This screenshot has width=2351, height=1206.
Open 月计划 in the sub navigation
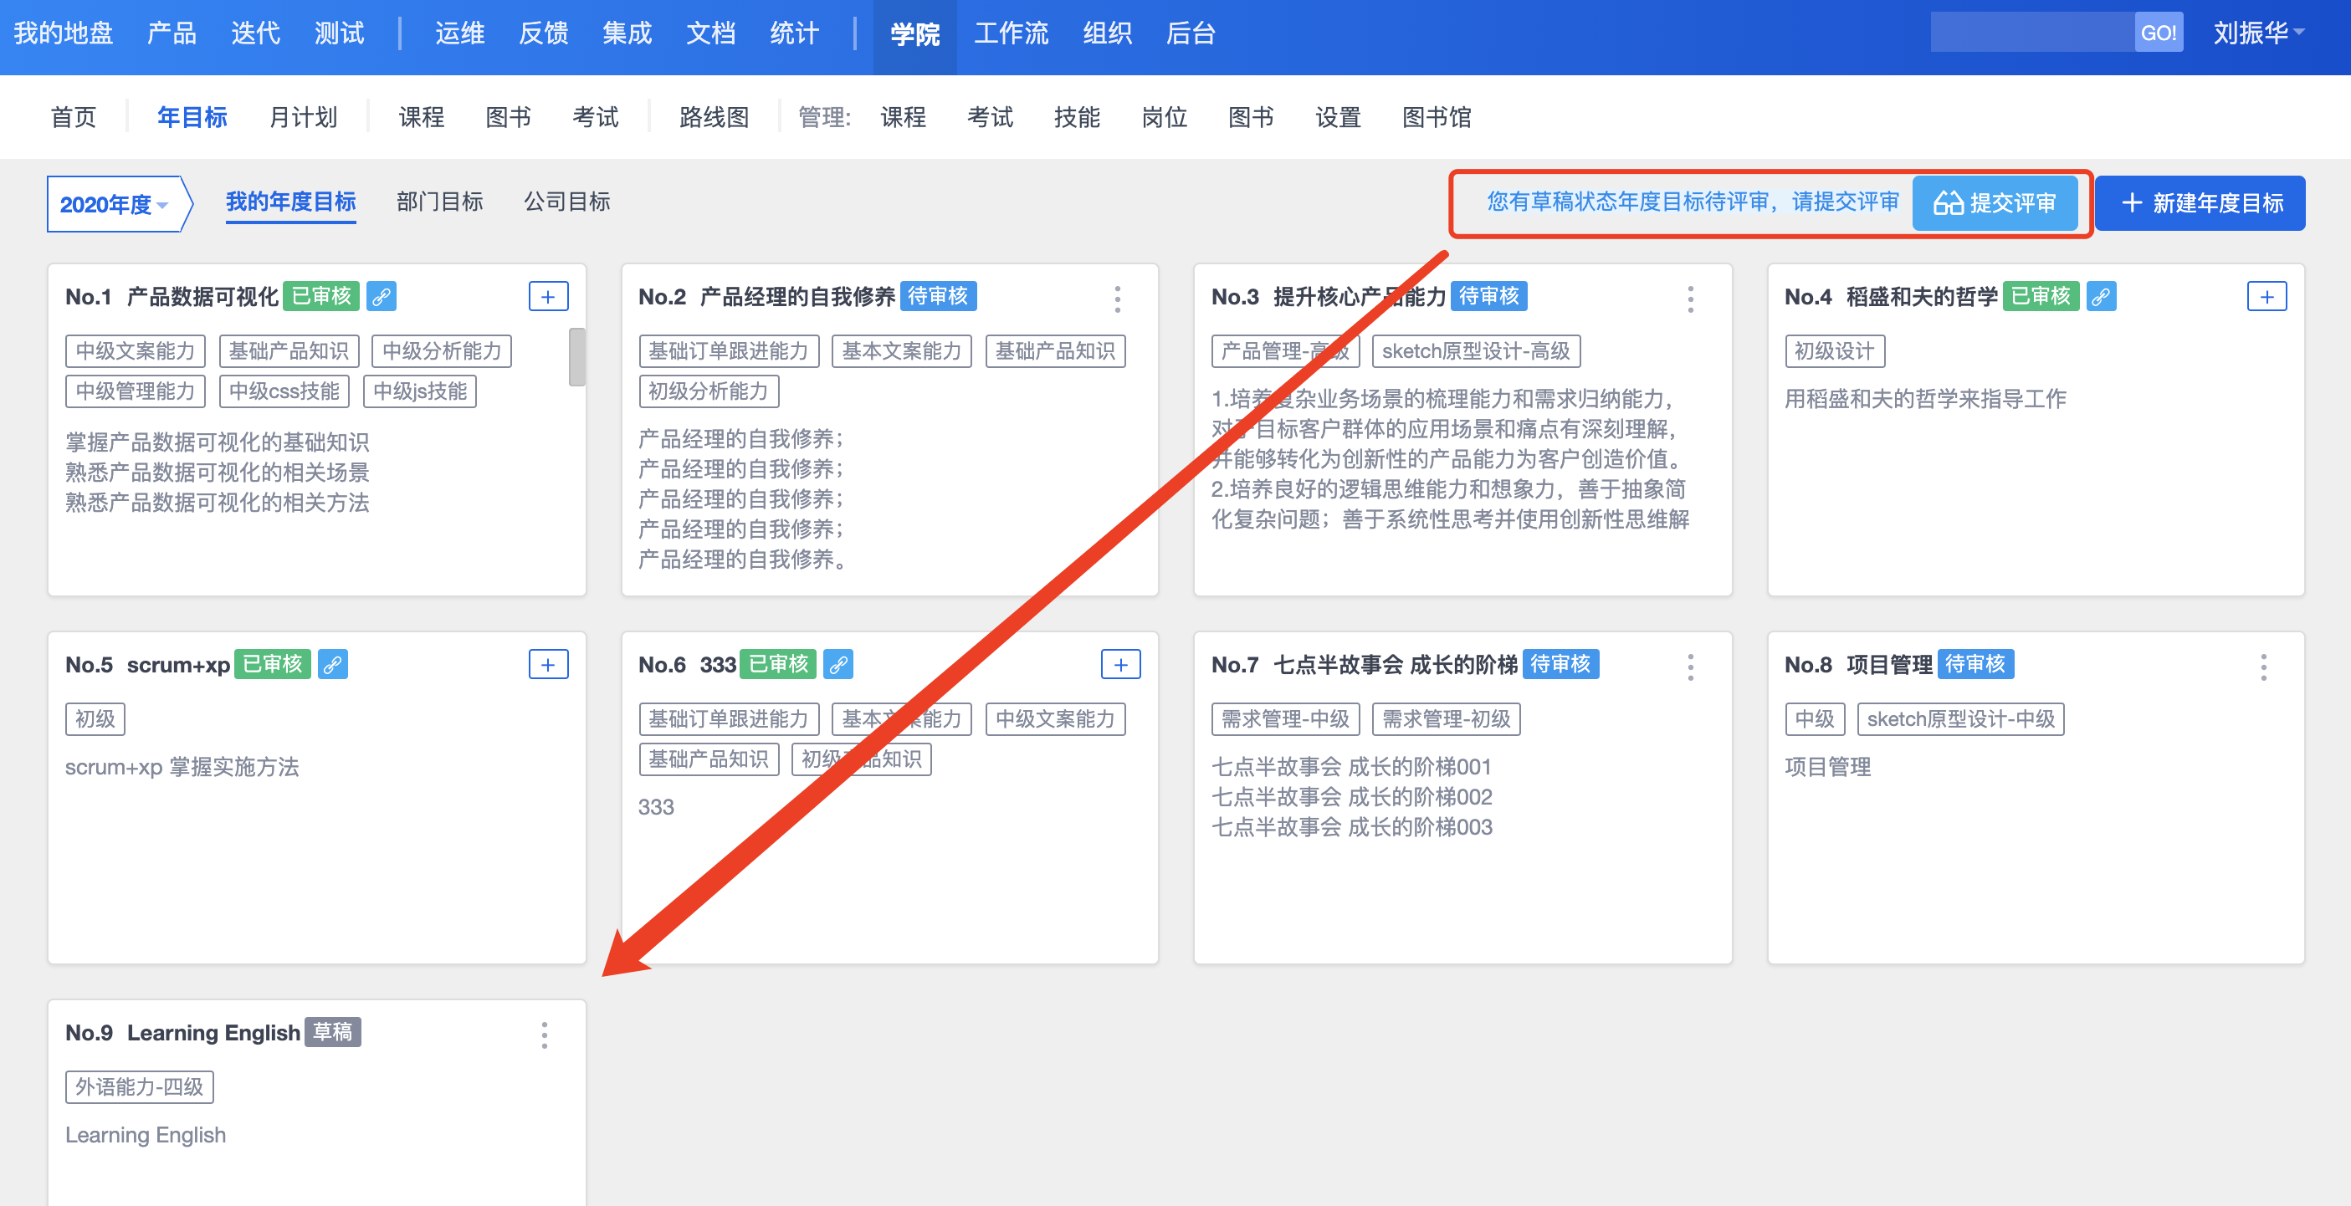304,117
